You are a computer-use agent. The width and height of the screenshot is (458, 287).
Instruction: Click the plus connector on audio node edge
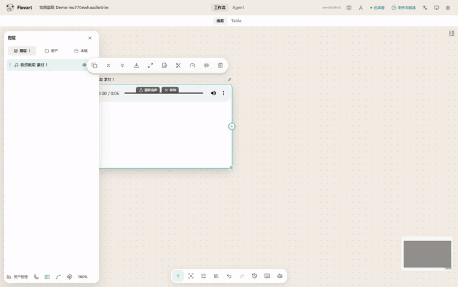pos(231,126)
